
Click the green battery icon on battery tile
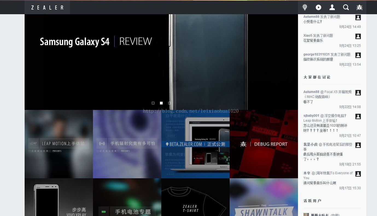tap(104, 212)
